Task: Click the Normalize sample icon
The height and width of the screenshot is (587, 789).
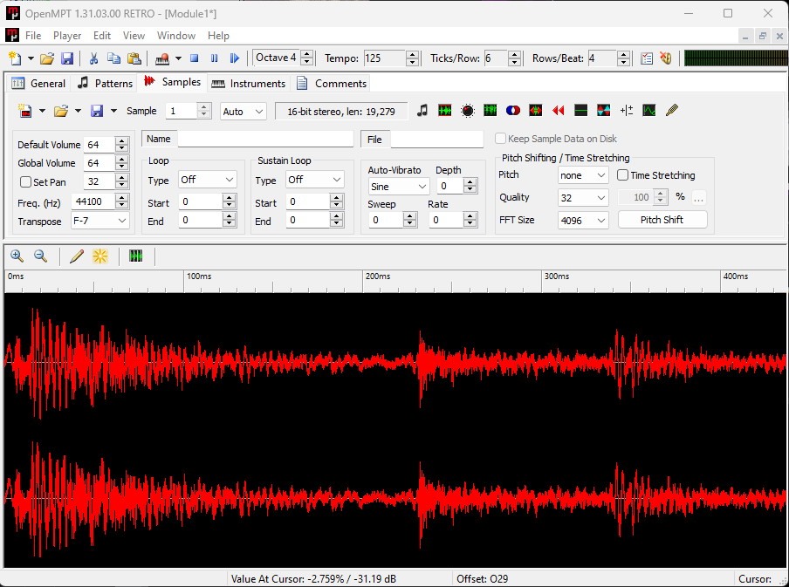Action: coord(445,111)
